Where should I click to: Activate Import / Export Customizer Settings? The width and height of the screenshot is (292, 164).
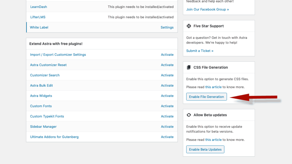167,54
